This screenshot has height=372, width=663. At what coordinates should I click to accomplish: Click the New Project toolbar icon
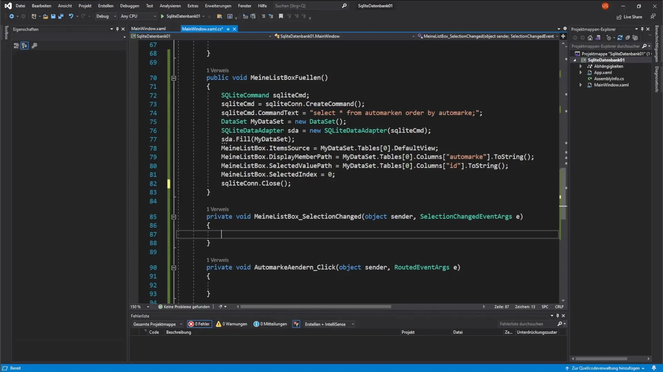click(34, 16)
